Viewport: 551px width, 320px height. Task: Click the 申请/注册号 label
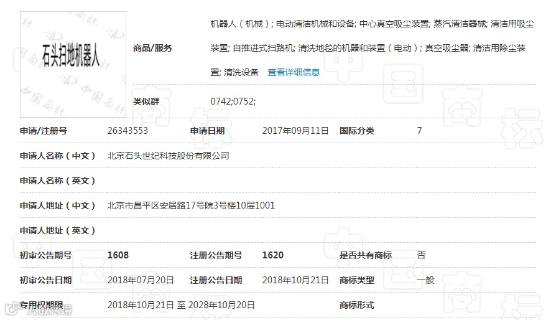tap(44, 131)
